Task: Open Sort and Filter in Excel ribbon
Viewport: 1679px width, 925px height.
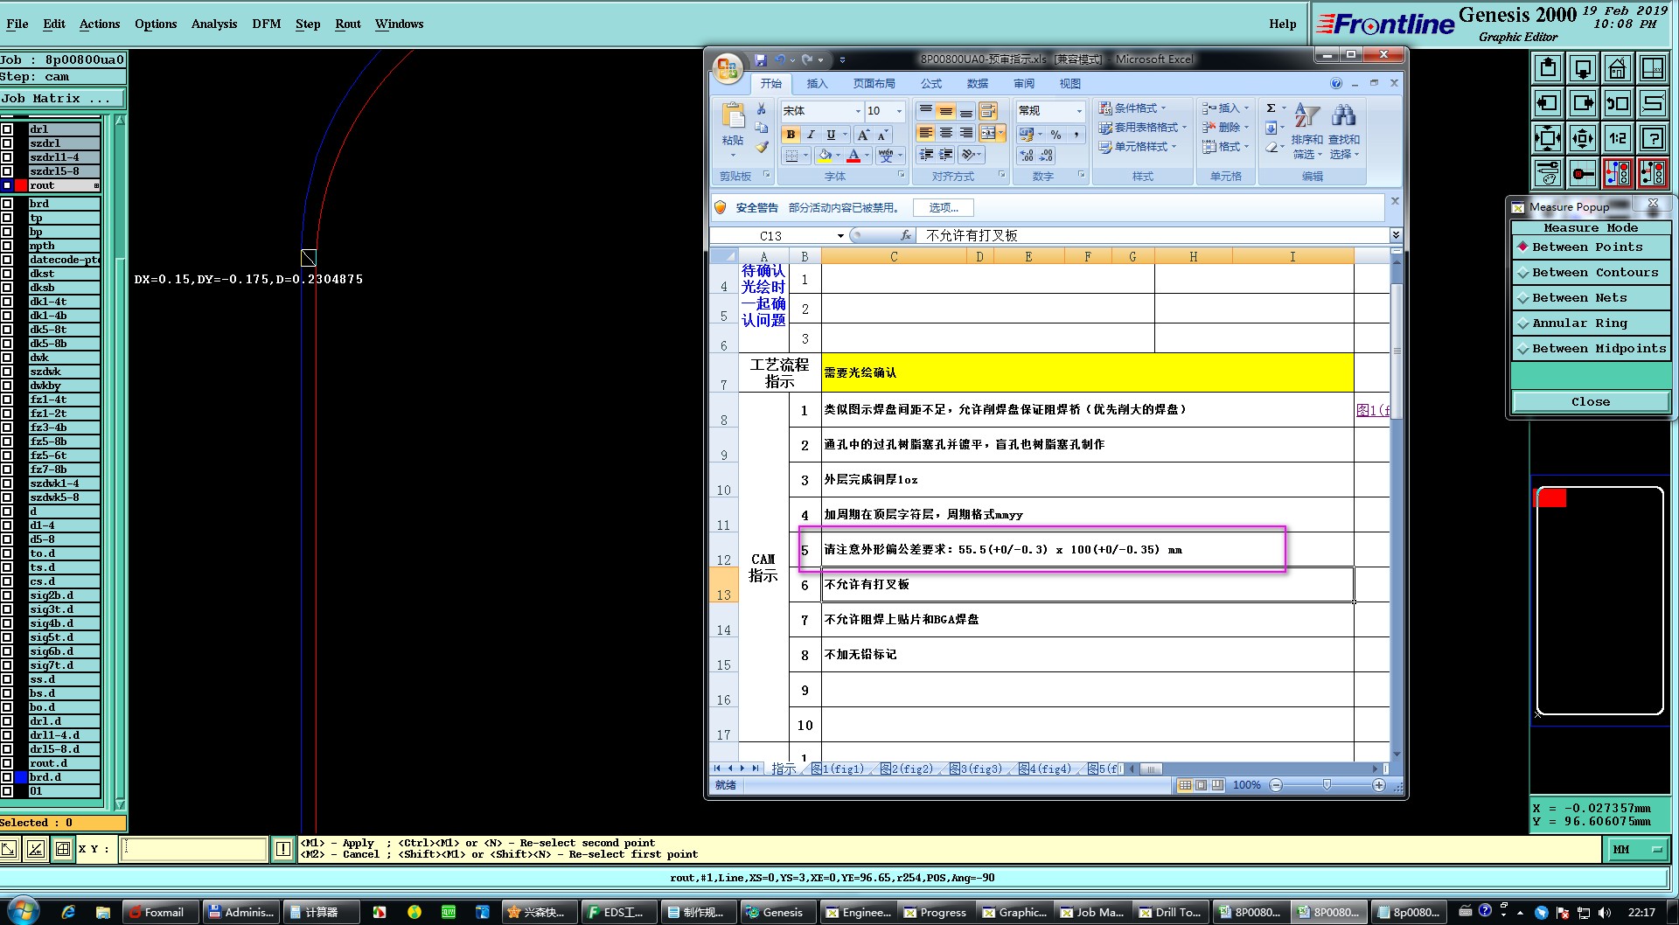Action: (1306, 129)
